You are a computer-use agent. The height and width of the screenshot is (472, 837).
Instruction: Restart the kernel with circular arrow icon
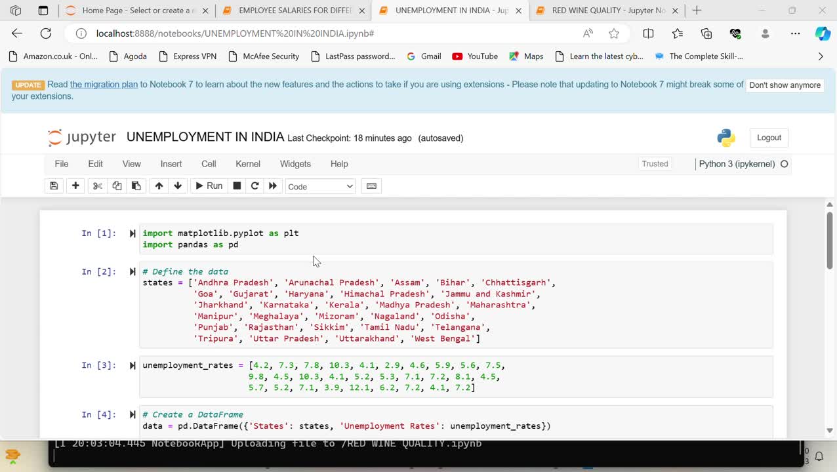tap(255, 186)
